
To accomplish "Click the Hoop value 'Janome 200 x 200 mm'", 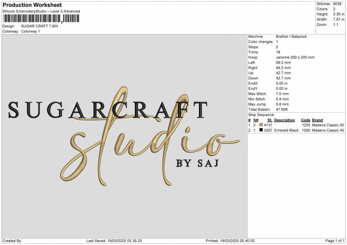I will click(295, 57).
